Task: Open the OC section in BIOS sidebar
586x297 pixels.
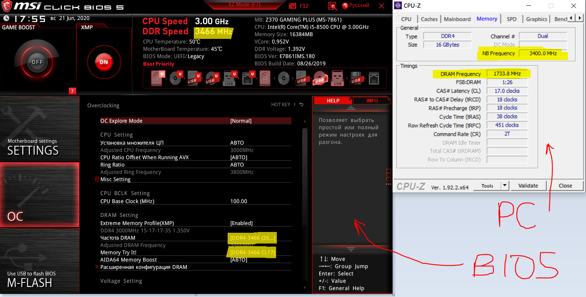Action: [x=40, y=195]
